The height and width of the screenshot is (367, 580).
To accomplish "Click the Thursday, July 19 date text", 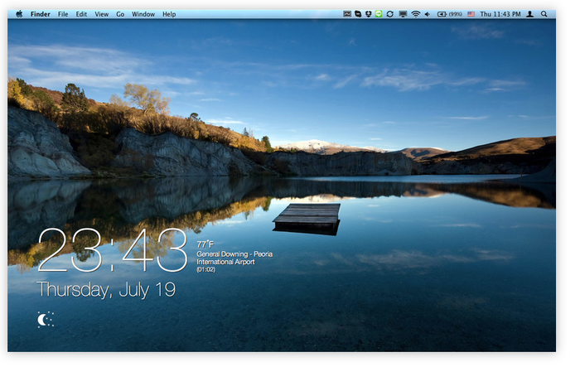I will (x=106, y=290).
